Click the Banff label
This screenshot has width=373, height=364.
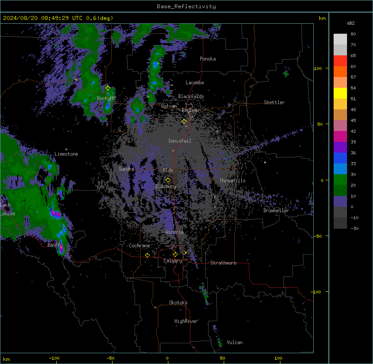point(54,245)
